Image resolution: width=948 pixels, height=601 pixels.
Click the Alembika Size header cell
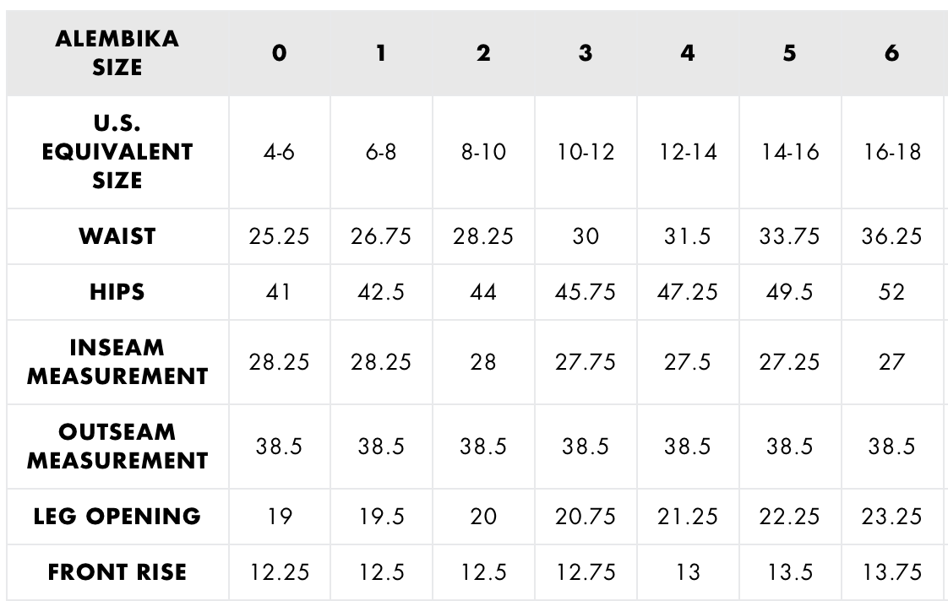coord(117,53)
